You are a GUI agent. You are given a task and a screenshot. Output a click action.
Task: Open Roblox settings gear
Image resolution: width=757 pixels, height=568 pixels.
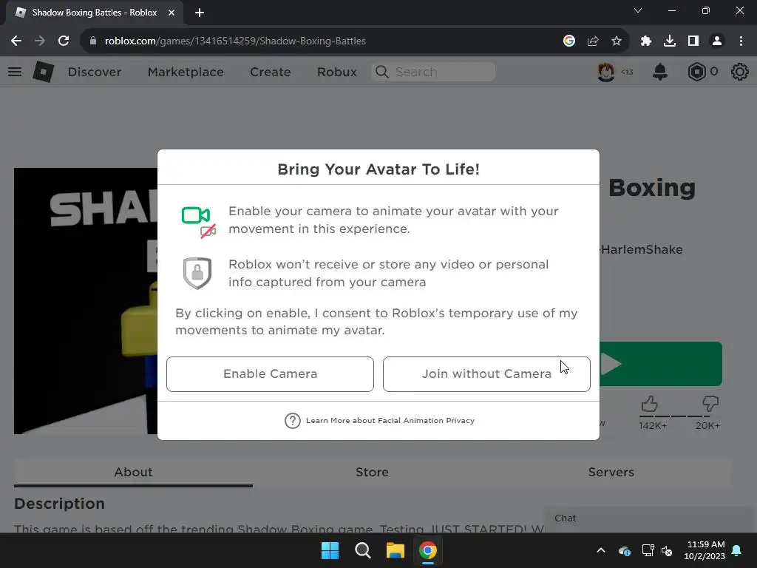point(739,72)
